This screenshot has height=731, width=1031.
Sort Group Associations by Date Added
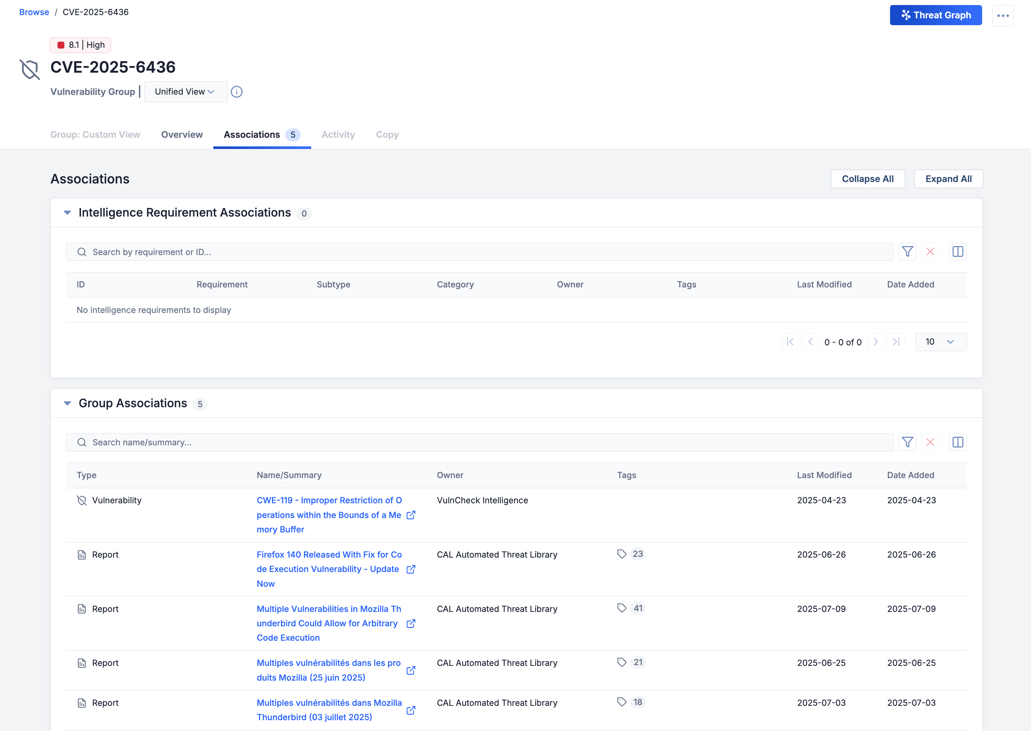click(x=910, y=475)
